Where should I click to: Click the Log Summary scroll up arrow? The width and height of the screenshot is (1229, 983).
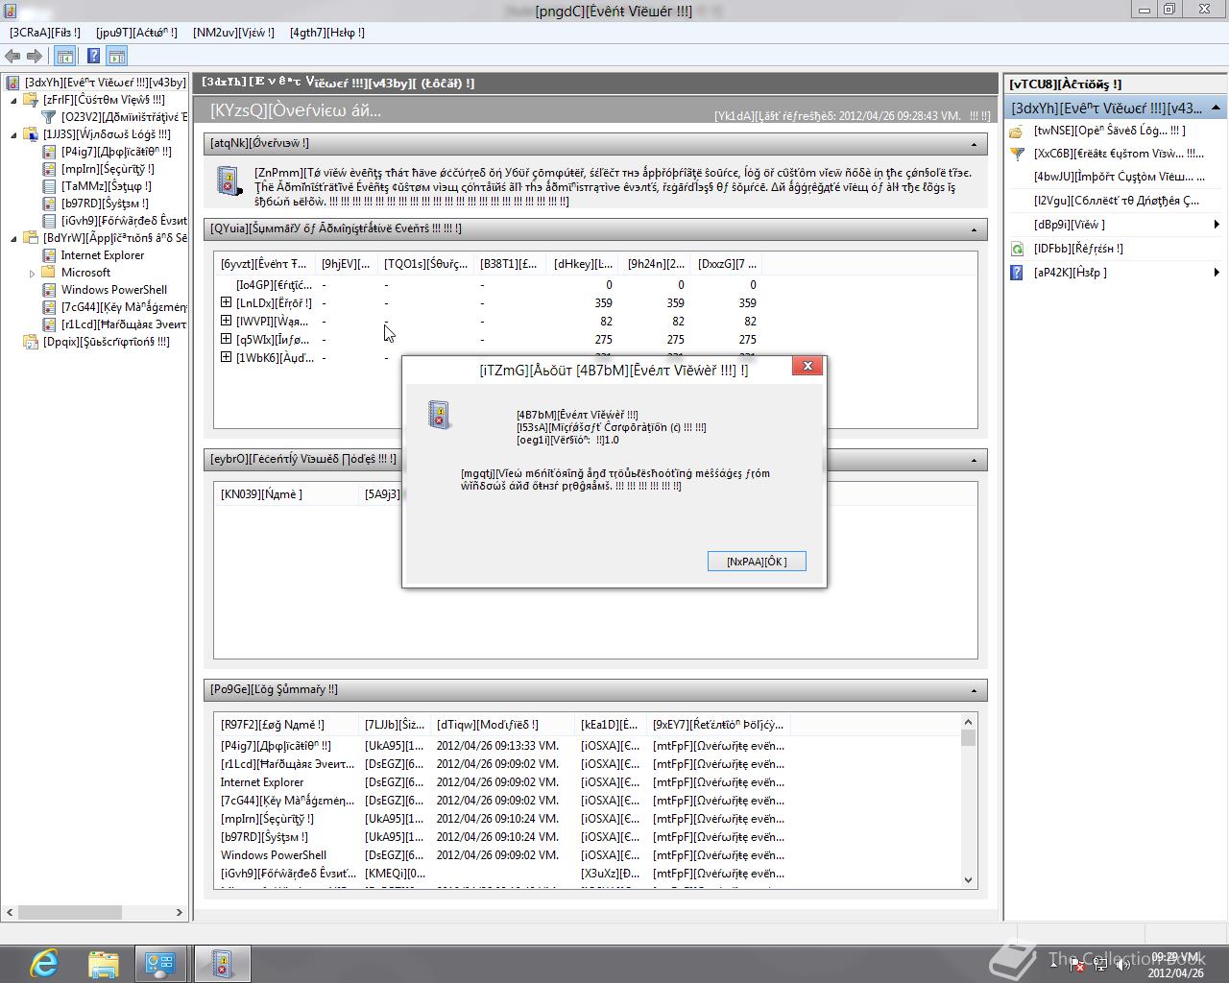[x=968, y=722]
